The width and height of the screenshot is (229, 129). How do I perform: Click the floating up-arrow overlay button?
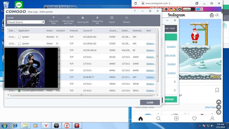pos(219,102)
